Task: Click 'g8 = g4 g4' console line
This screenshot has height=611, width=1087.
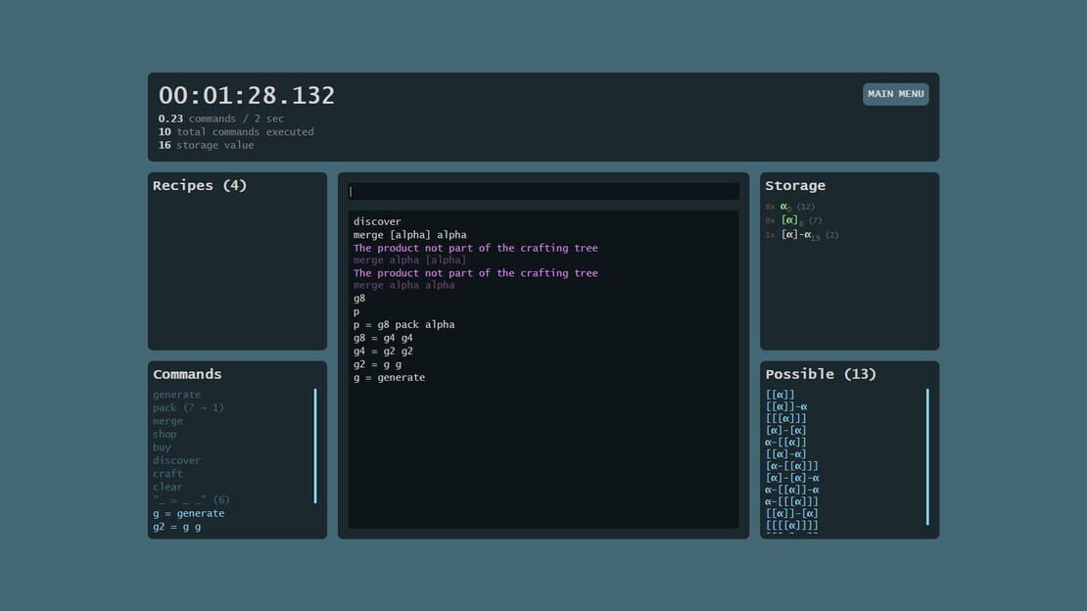Action: [383, 339]
